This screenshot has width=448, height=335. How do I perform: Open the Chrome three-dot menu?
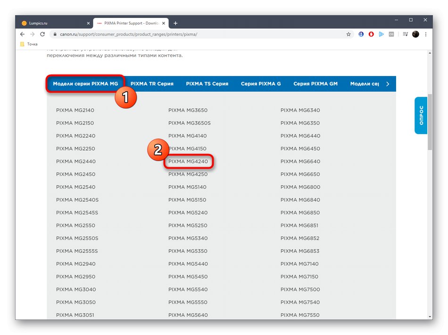pos(426,34)
